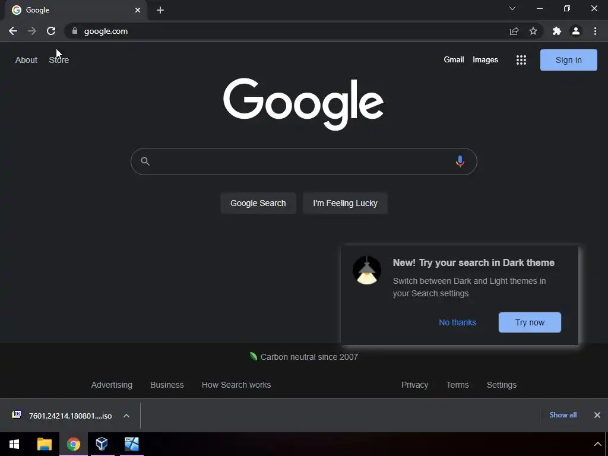Viewport: 608px width, 456px height.
Task: Click the Google Search button
Action: pyautogui.click(x=258, y=203)
